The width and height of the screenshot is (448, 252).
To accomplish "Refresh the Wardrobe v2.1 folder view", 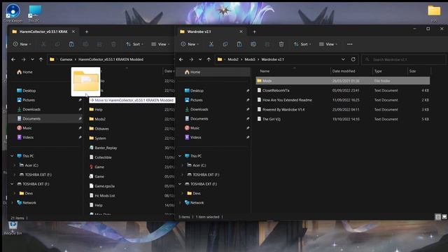I will pos(353,59).
